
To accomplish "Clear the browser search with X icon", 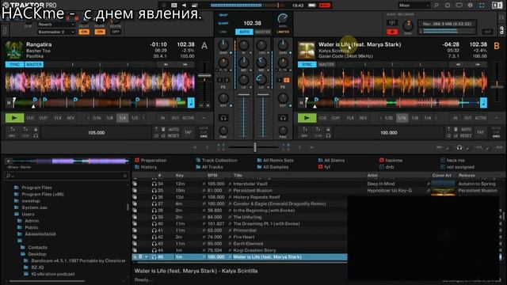I will [125, 176].
